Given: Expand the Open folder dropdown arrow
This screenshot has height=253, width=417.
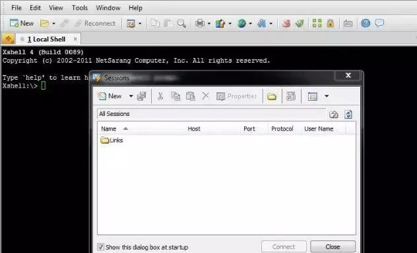Looking at the screenshot, I should [53, 24].
